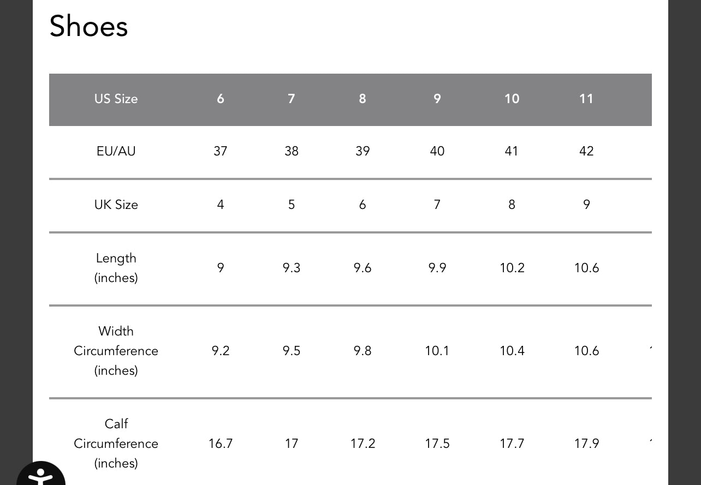
Task: Click EU size 37 cell
Action: (x=221, y=151)
